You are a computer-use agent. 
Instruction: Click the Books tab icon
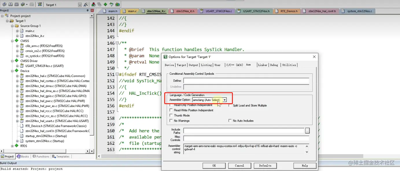point(19,156)
